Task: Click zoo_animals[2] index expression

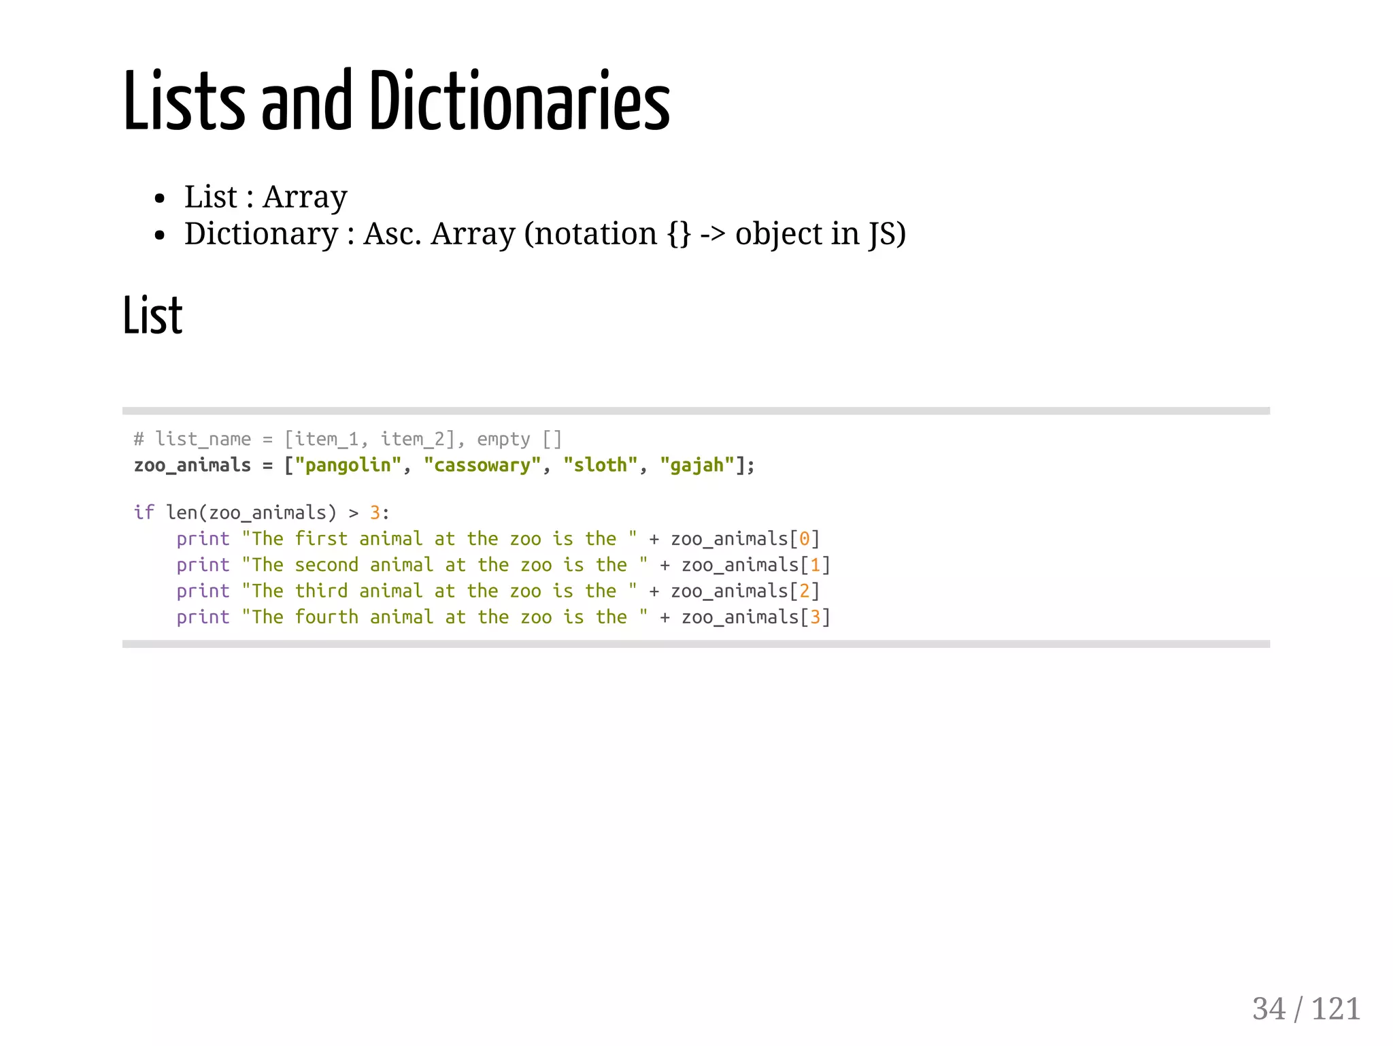Action: [x=745, y=591]
